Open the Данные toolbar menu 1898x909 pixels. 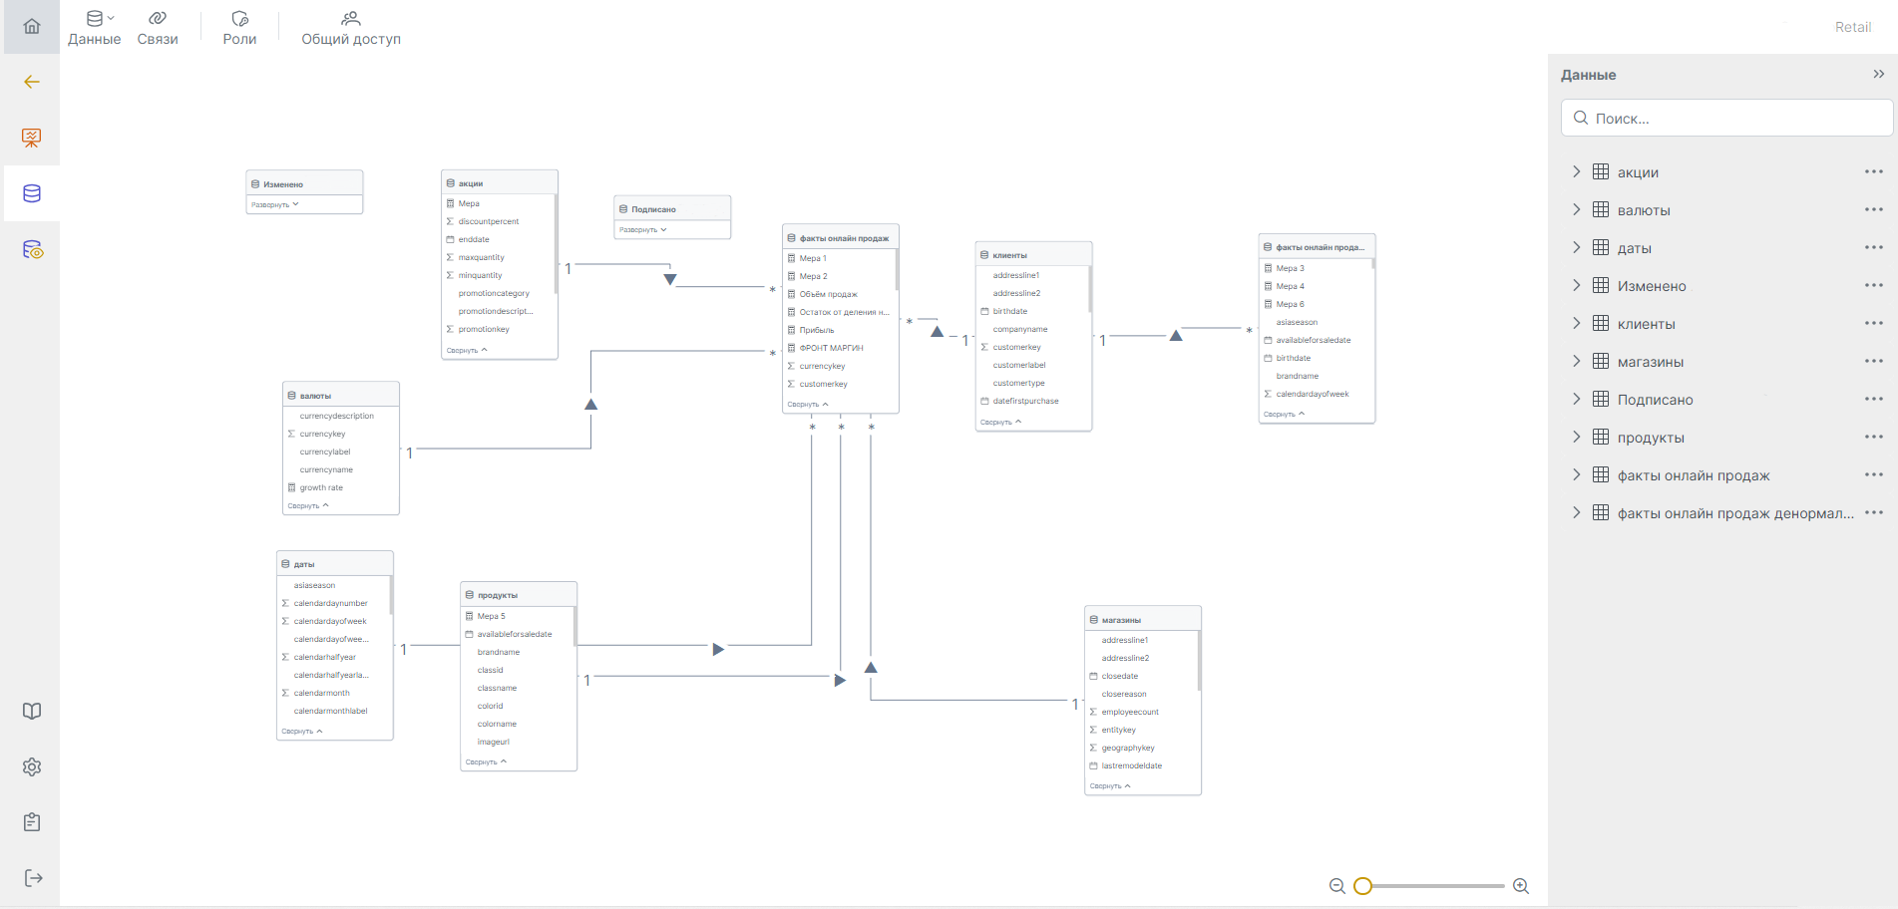click(x=95, y=28)
